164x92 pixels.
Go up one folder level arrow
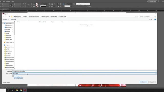click(x=10, y=17)
